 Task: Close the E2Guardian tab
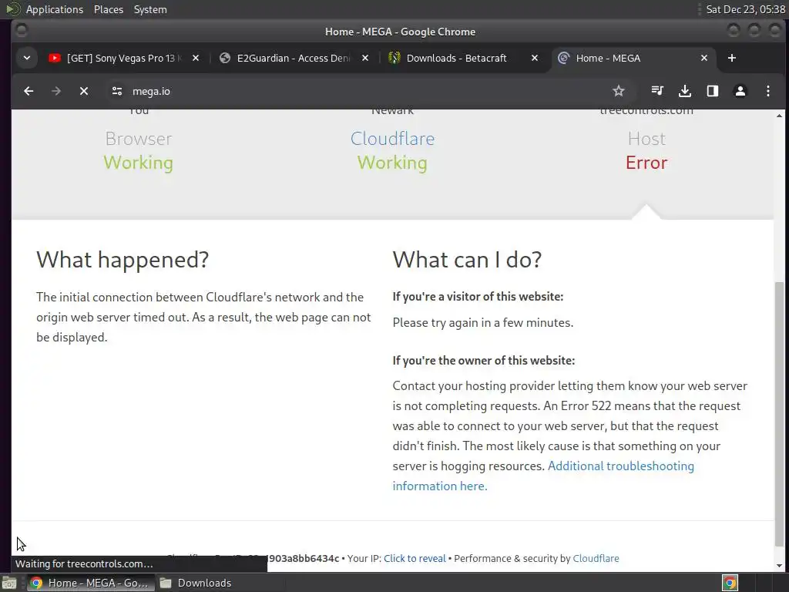(365, 59)
